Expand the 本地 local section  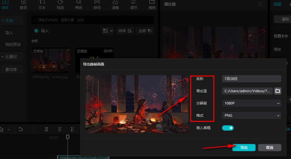(12, 21)
